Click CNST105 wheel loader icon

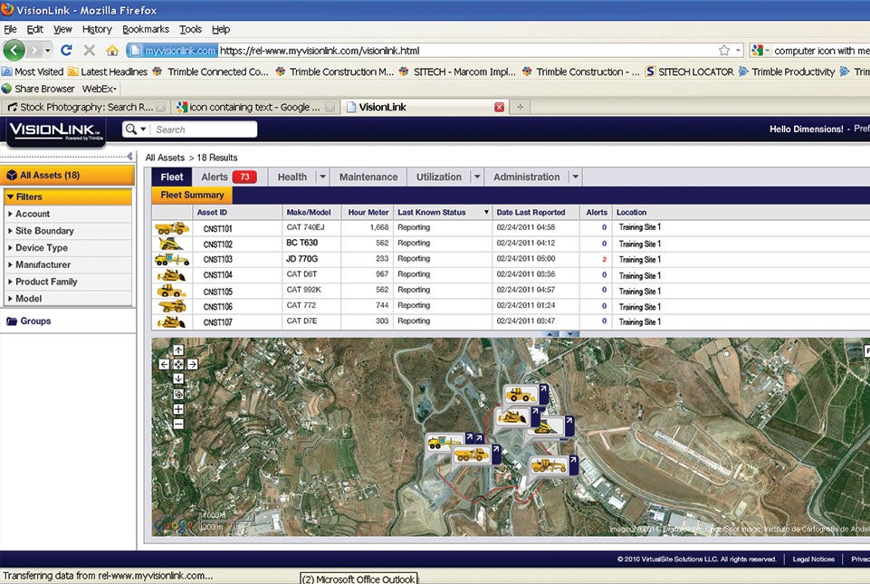tap(171, 291)
